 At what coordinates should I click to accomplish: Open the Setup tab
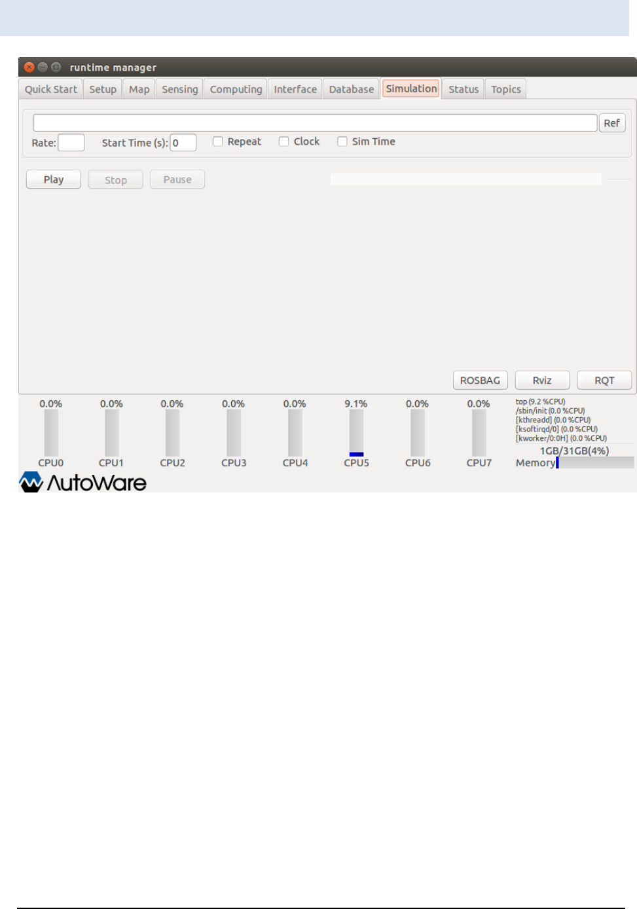point(103,89)
